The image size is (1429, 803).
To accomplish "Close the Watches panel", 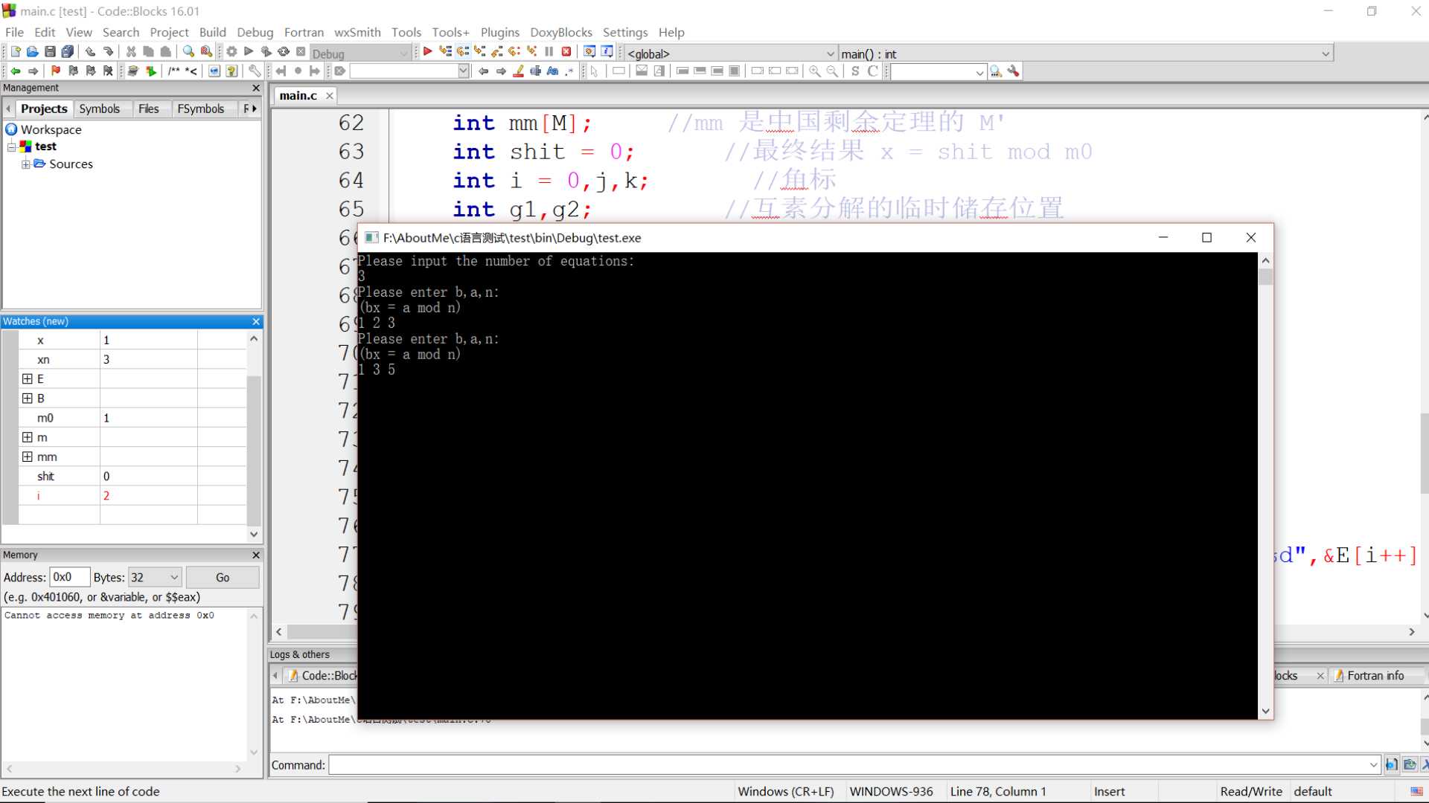I will (256, 321).
